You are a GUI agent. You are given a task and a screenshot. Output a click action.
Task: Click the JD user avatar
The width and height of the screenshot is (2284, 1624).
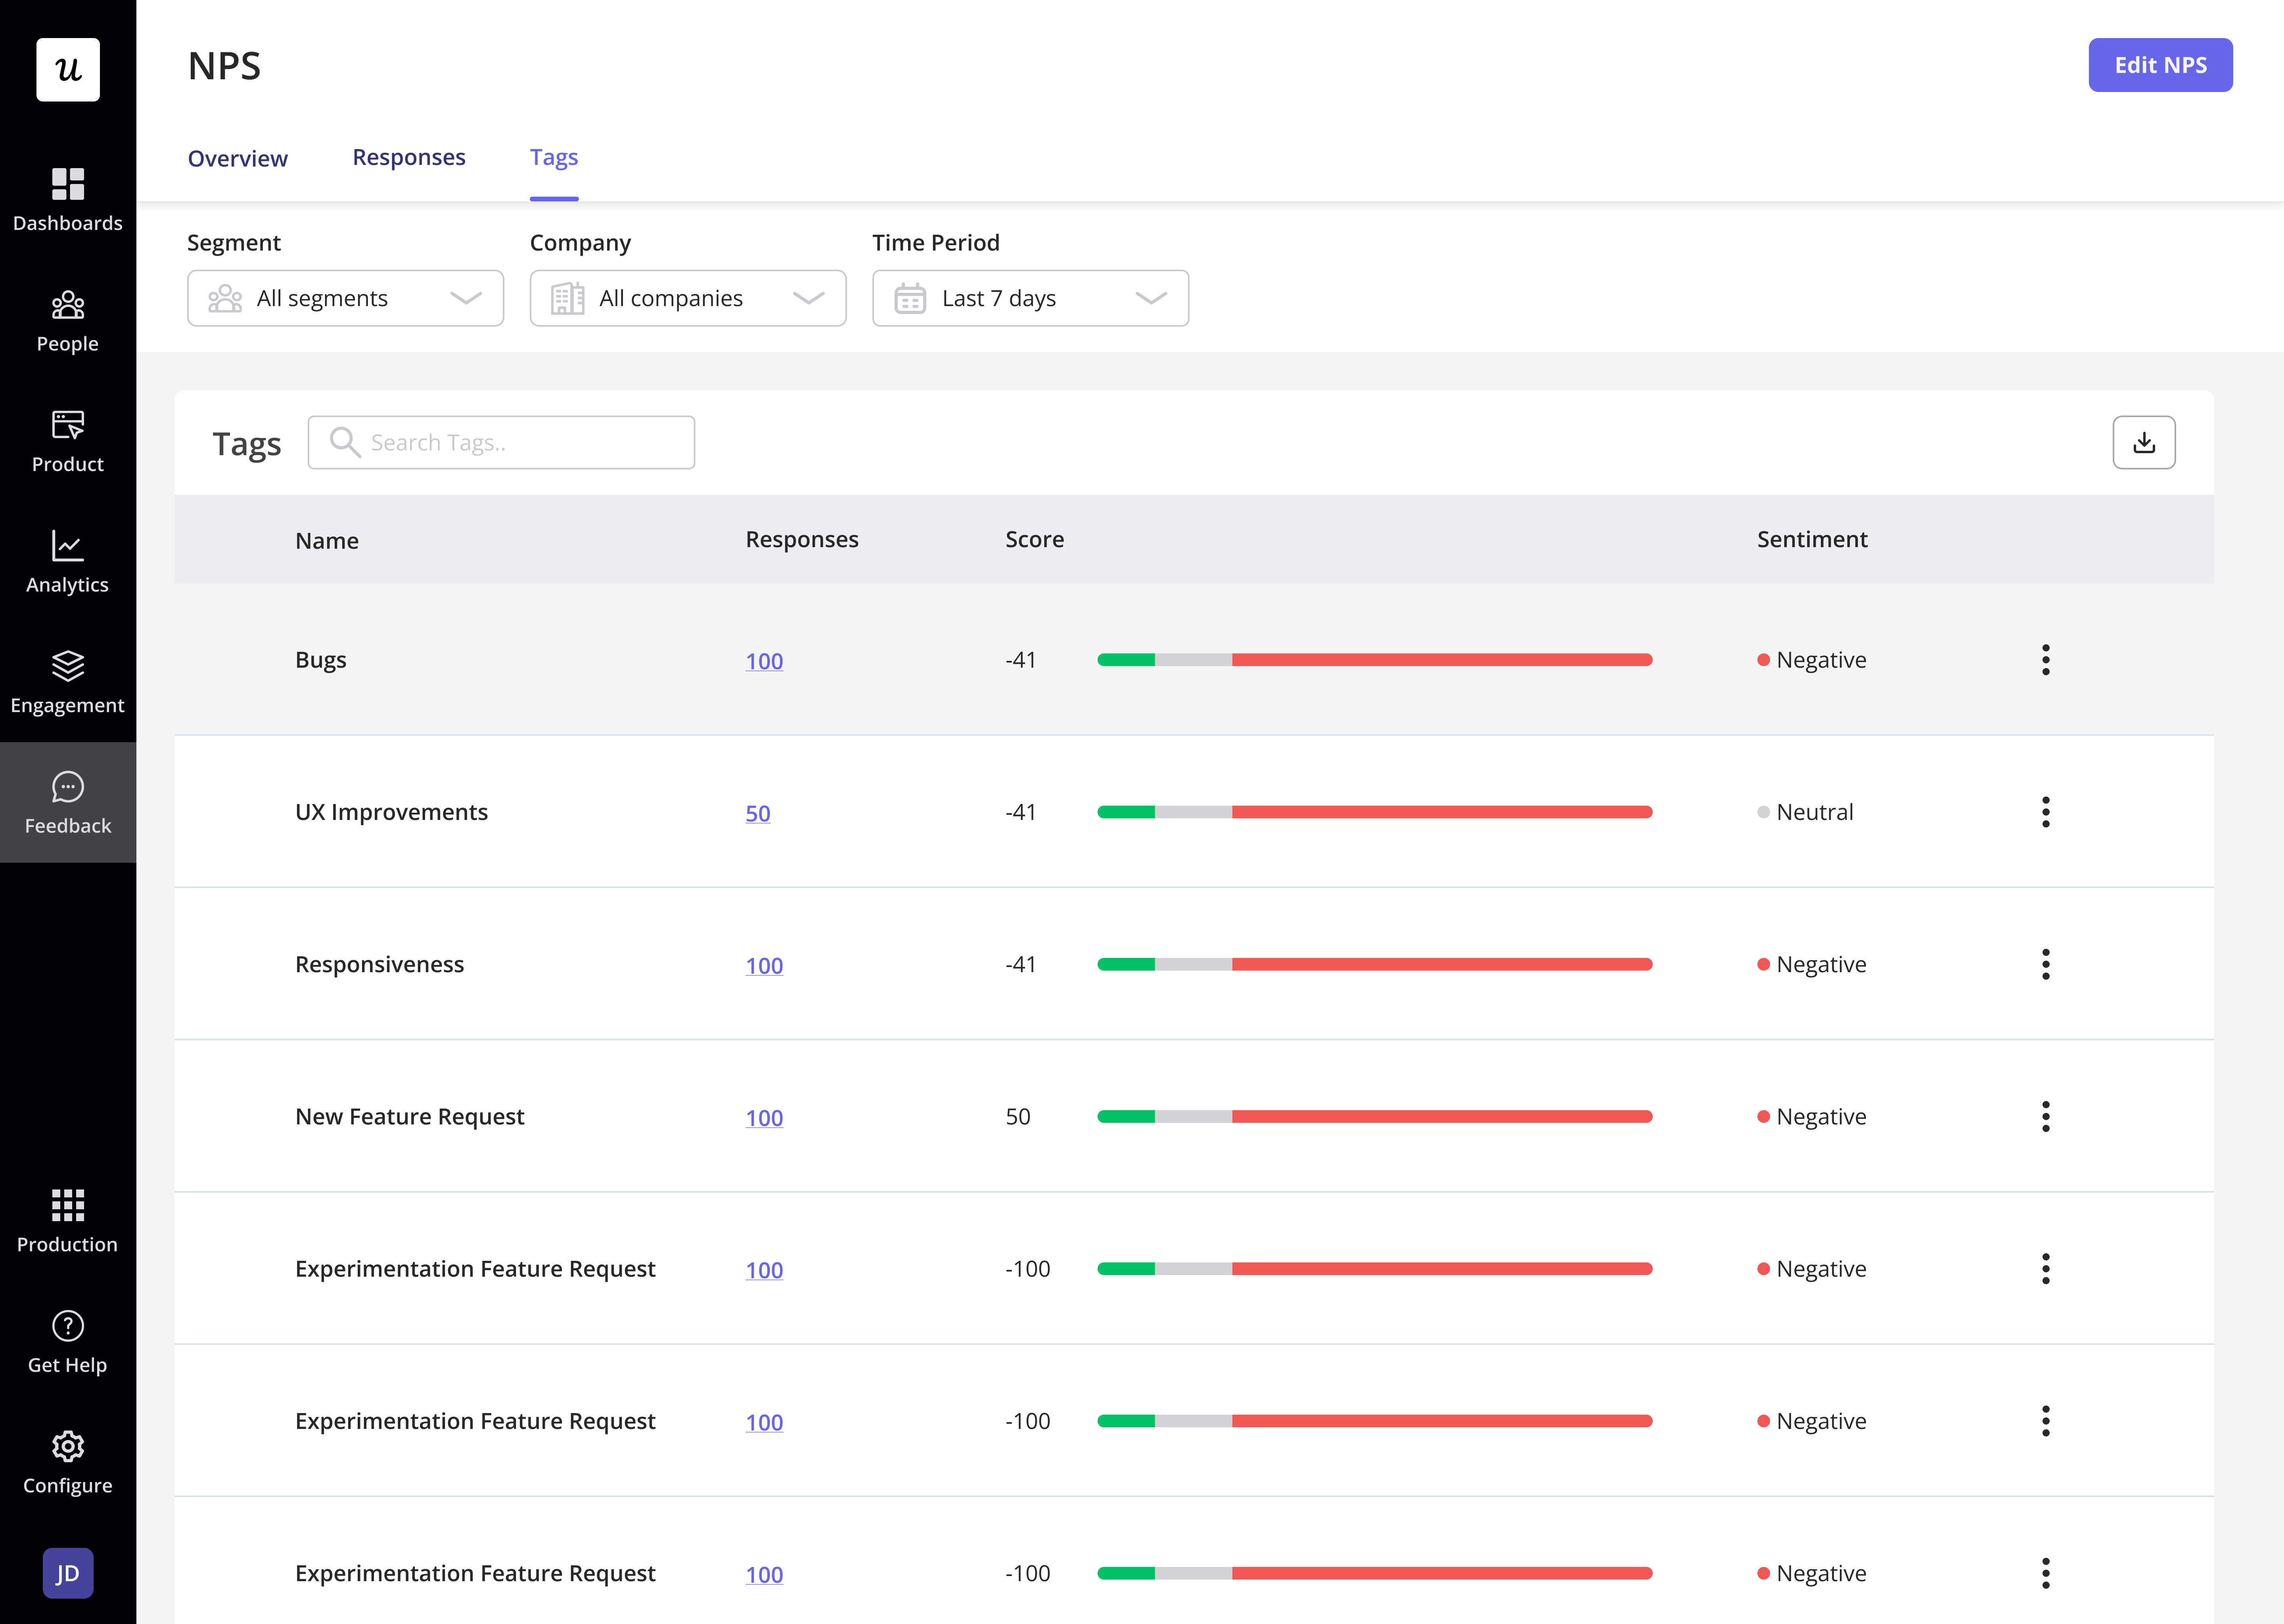(68, 1573)
